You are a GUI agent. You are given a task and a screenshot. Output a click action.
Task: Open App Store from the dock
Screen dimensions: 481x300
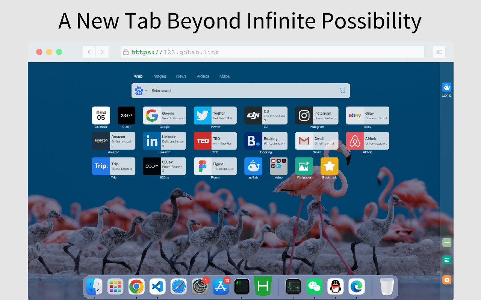coord(221,287)
